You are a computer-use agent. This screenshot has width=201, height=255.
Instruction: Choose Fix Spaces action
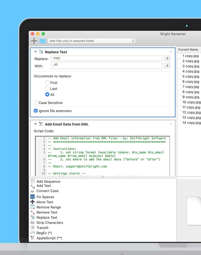[x=45, y=197]
